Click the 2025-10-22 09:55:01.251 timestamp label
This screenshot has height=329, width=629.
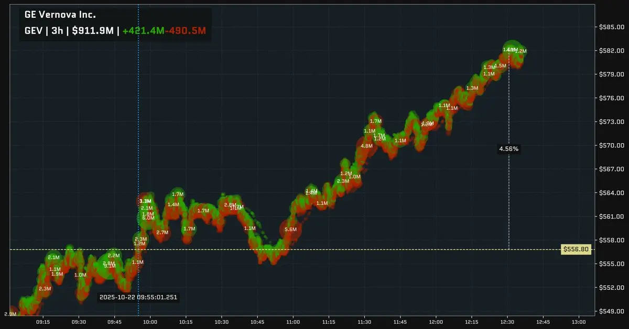[138, 297]
